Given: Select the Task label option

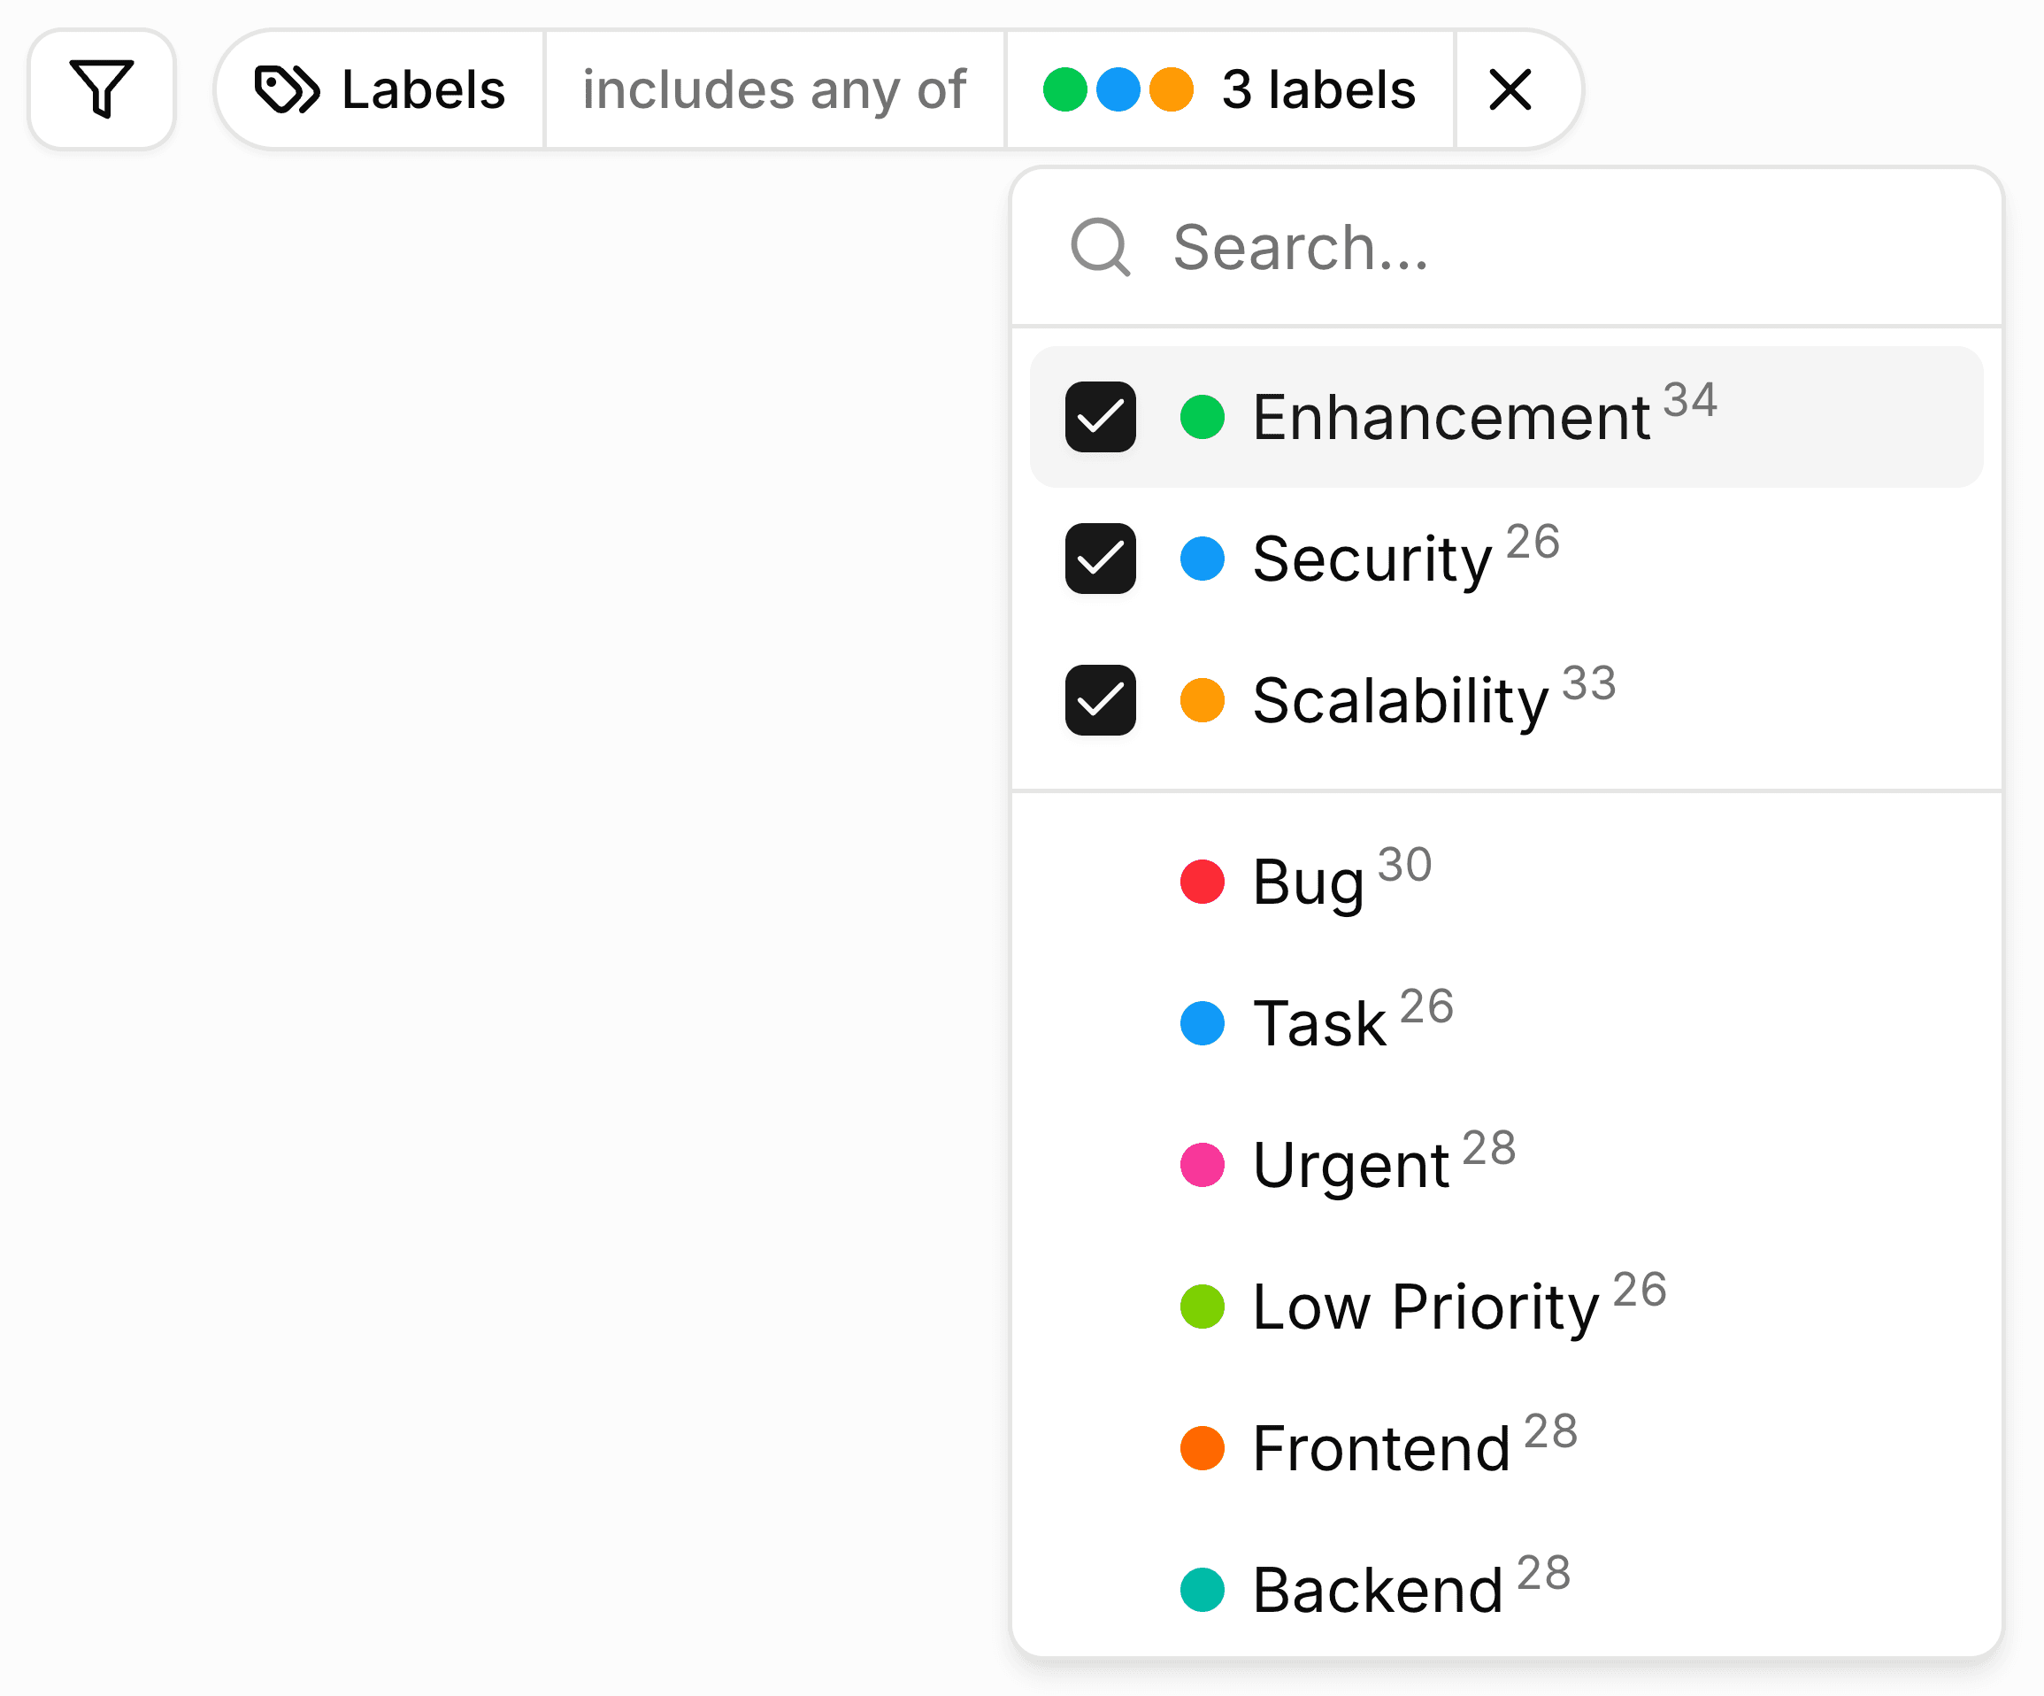Looking at the screenshot, I should [x=1318, y=1023].
